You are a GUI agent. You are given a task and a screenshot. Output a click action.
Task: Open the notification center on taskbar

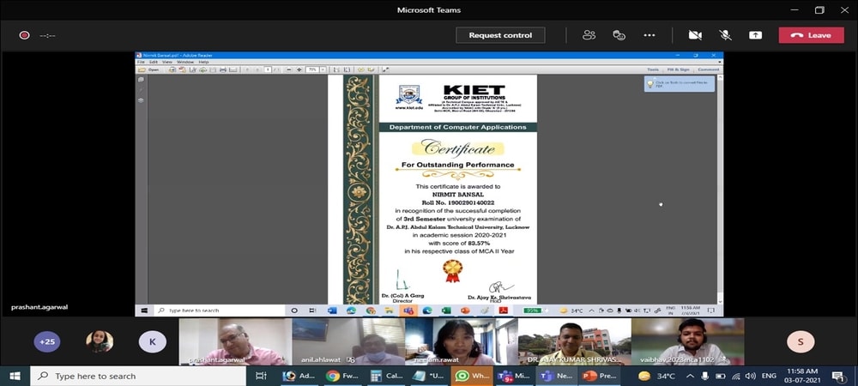(837, 376)
